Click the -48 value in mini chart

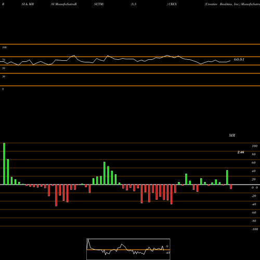[x=167, y=253]
